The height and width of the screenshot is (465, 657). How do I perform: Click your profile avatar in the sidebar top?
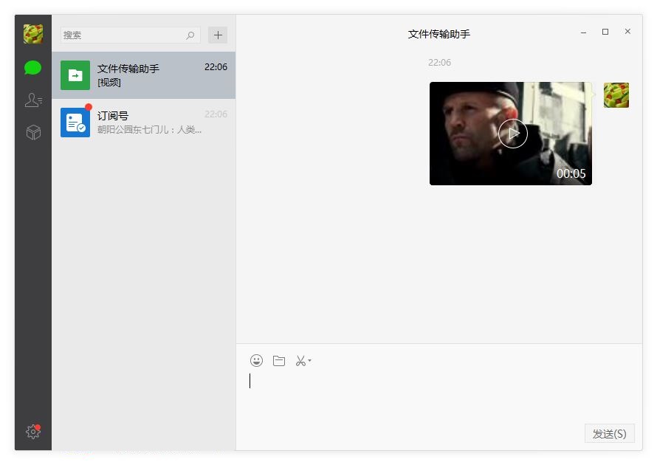coord(33,34)
